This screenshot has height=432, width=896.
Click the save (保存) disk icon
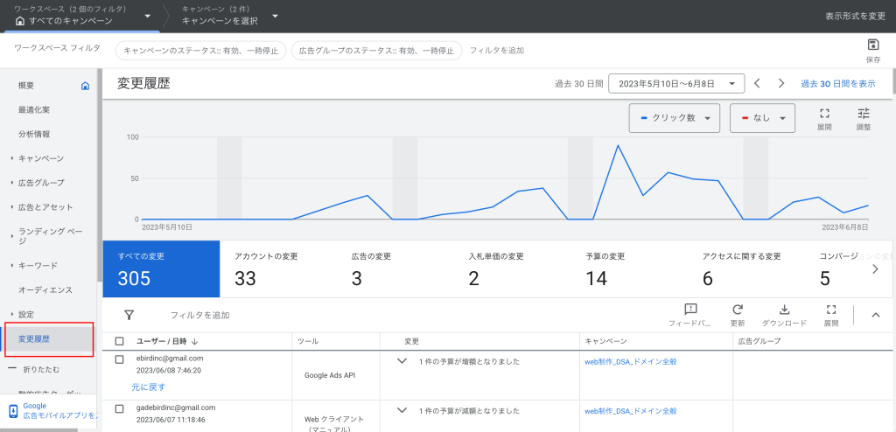pos(872,45)
